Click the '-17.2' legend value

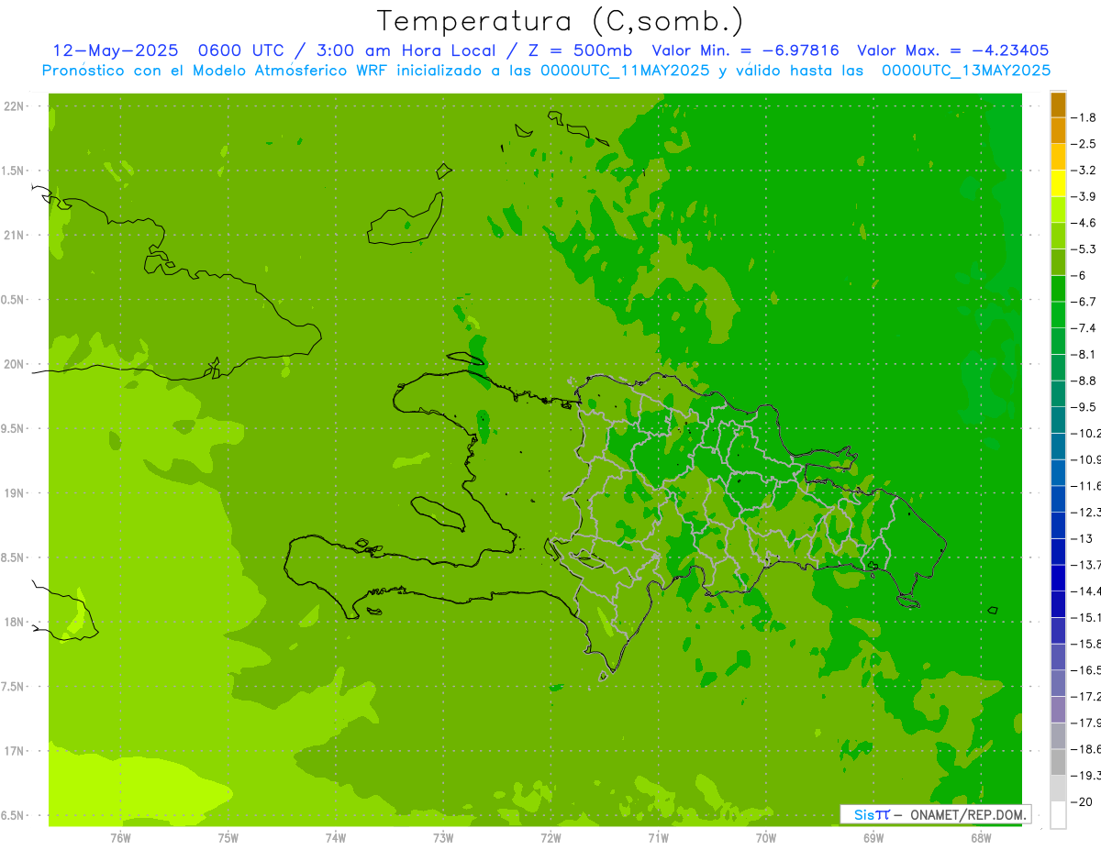(1085, 696)
